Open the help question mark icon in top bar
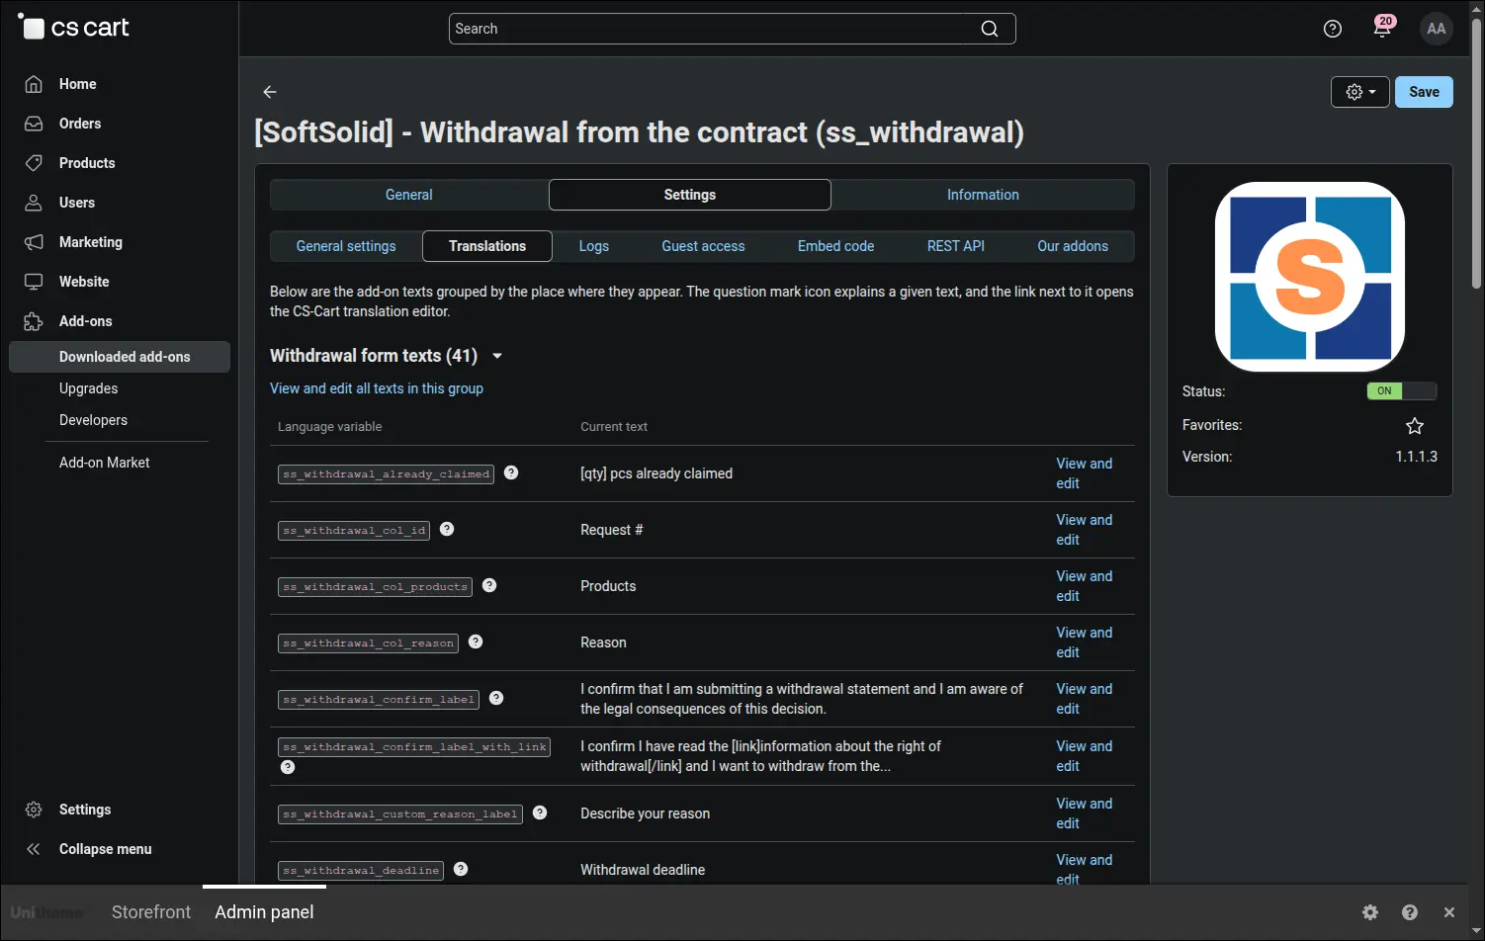1485x941 pixels. [x=1333, y=29]
